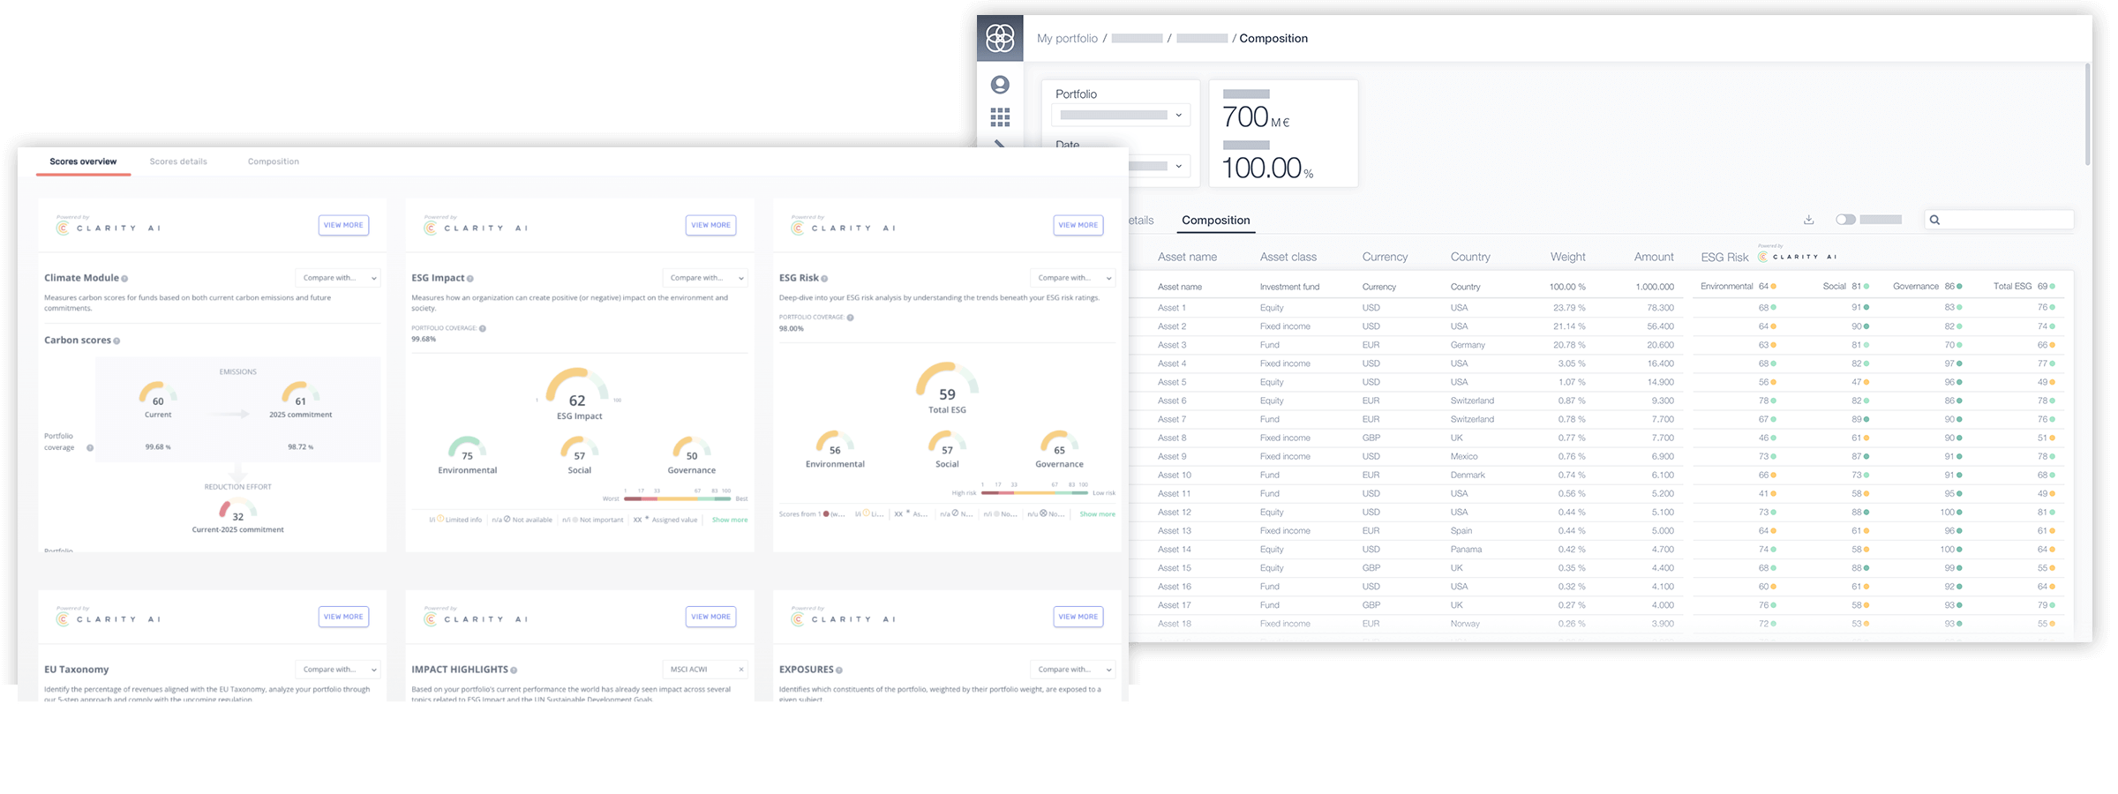Open Compare with dropdown for EU Taxonomy

(338, 670)
